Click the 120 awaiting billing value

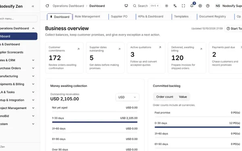177,58
